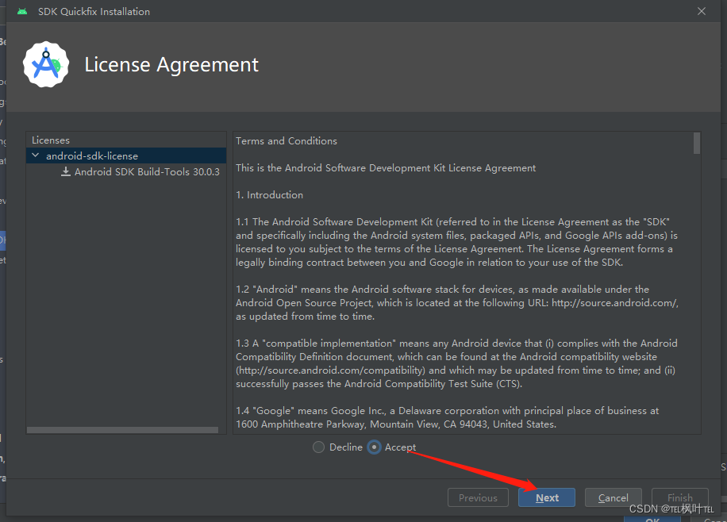The height and width of the screenshot is (522, 727).
Task: Click the Next button
Action: pos(547,497)
